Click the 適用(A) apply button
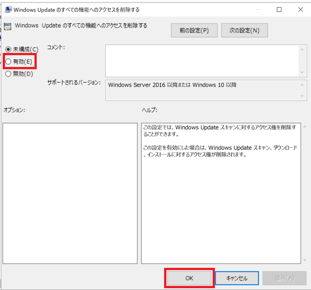Screen dimensions: 311x290 [284, 278]
